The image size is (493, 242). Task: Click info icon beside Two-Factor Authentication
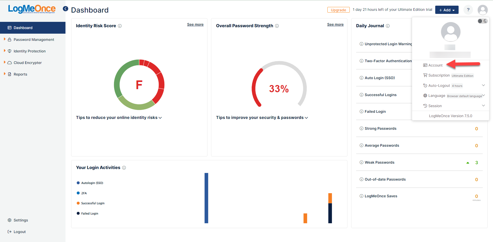point(362,61)
